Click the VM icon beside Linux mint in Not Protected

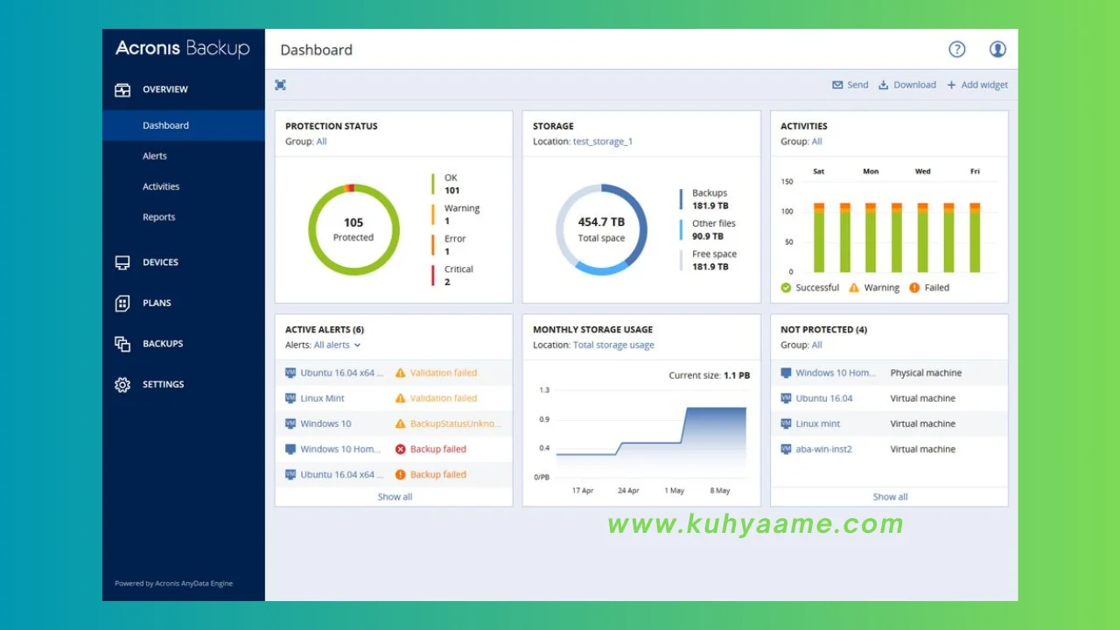(x=786, y=423)
